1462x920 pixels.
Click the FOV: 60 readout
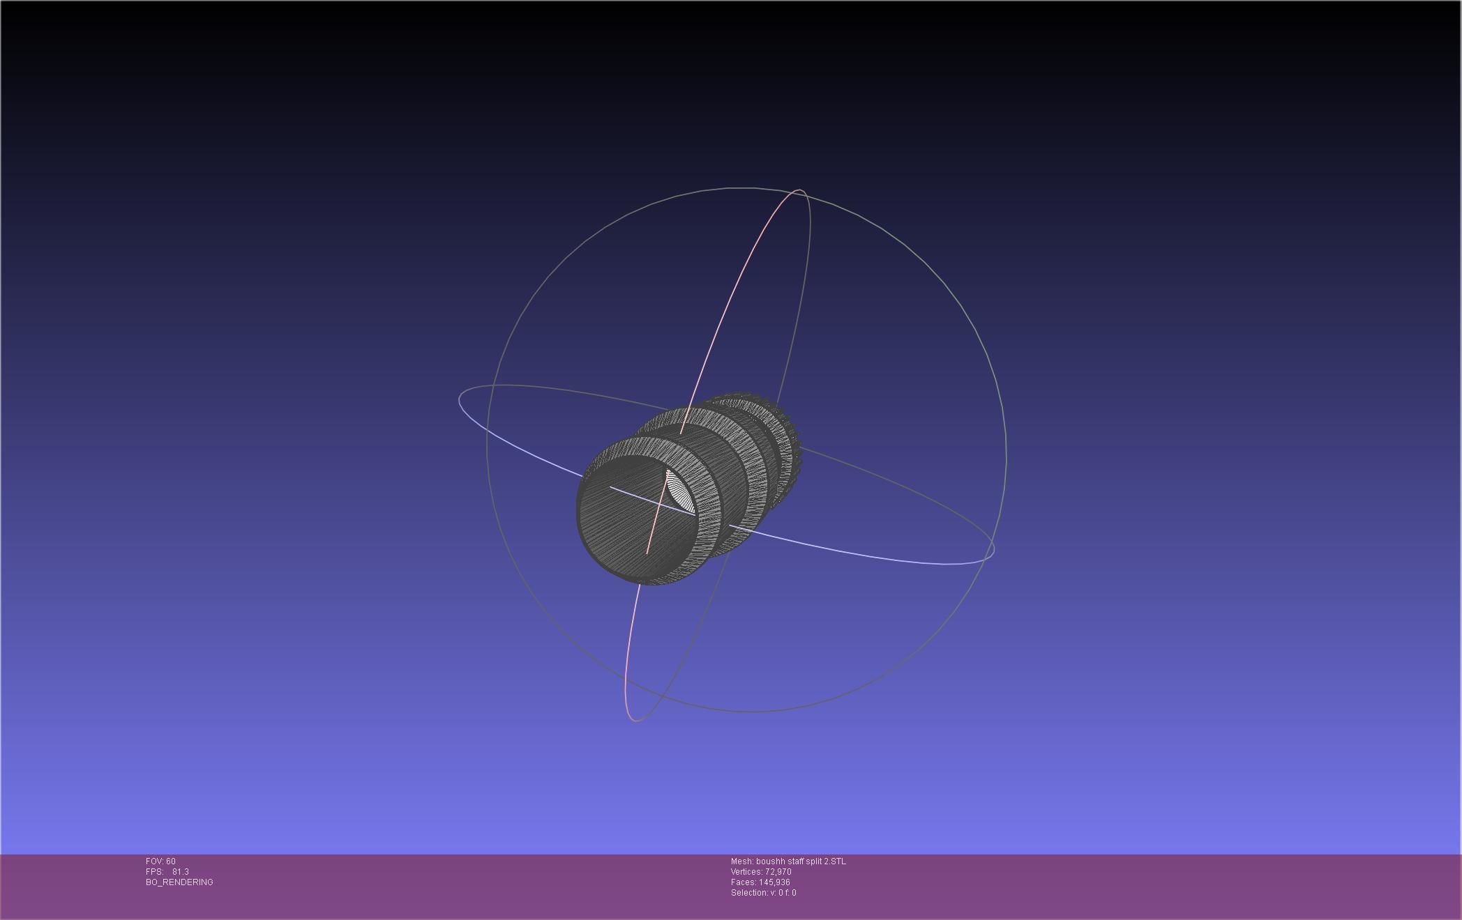coord(160,861)
